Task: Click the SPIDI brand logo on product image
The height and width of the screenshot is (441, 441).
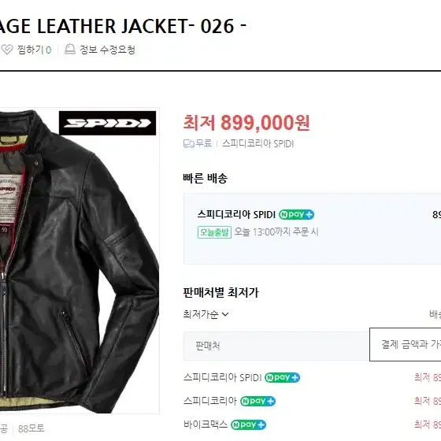Action: click(x=107, y=123)
